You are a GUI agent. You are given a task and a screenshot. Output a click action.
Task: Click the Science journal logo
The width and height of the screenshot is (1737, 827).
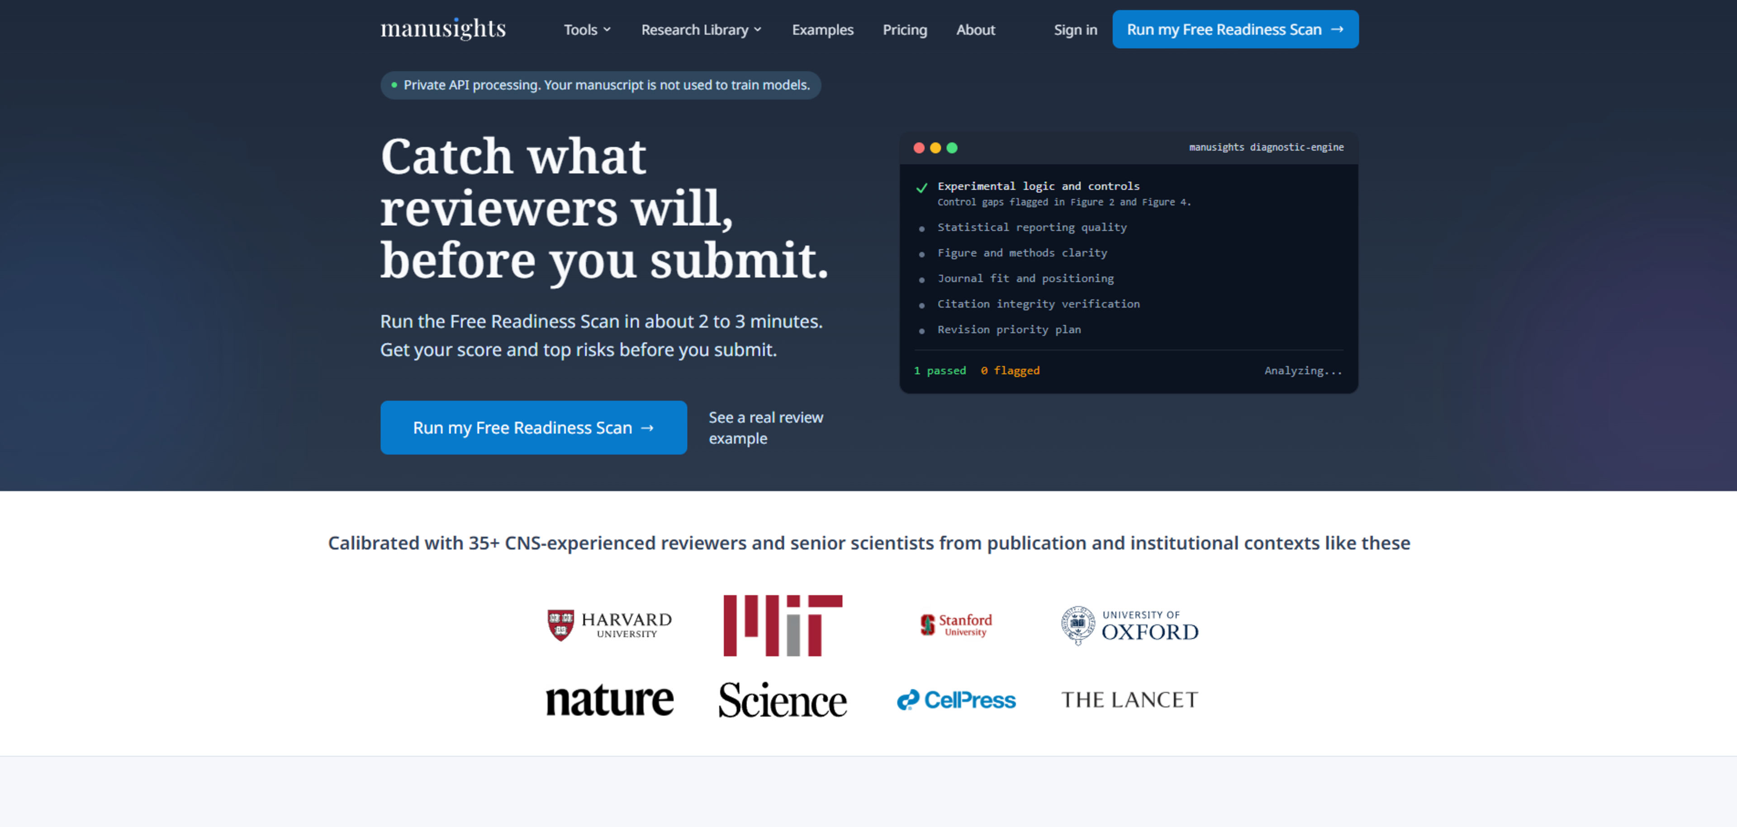coord(783,699)
